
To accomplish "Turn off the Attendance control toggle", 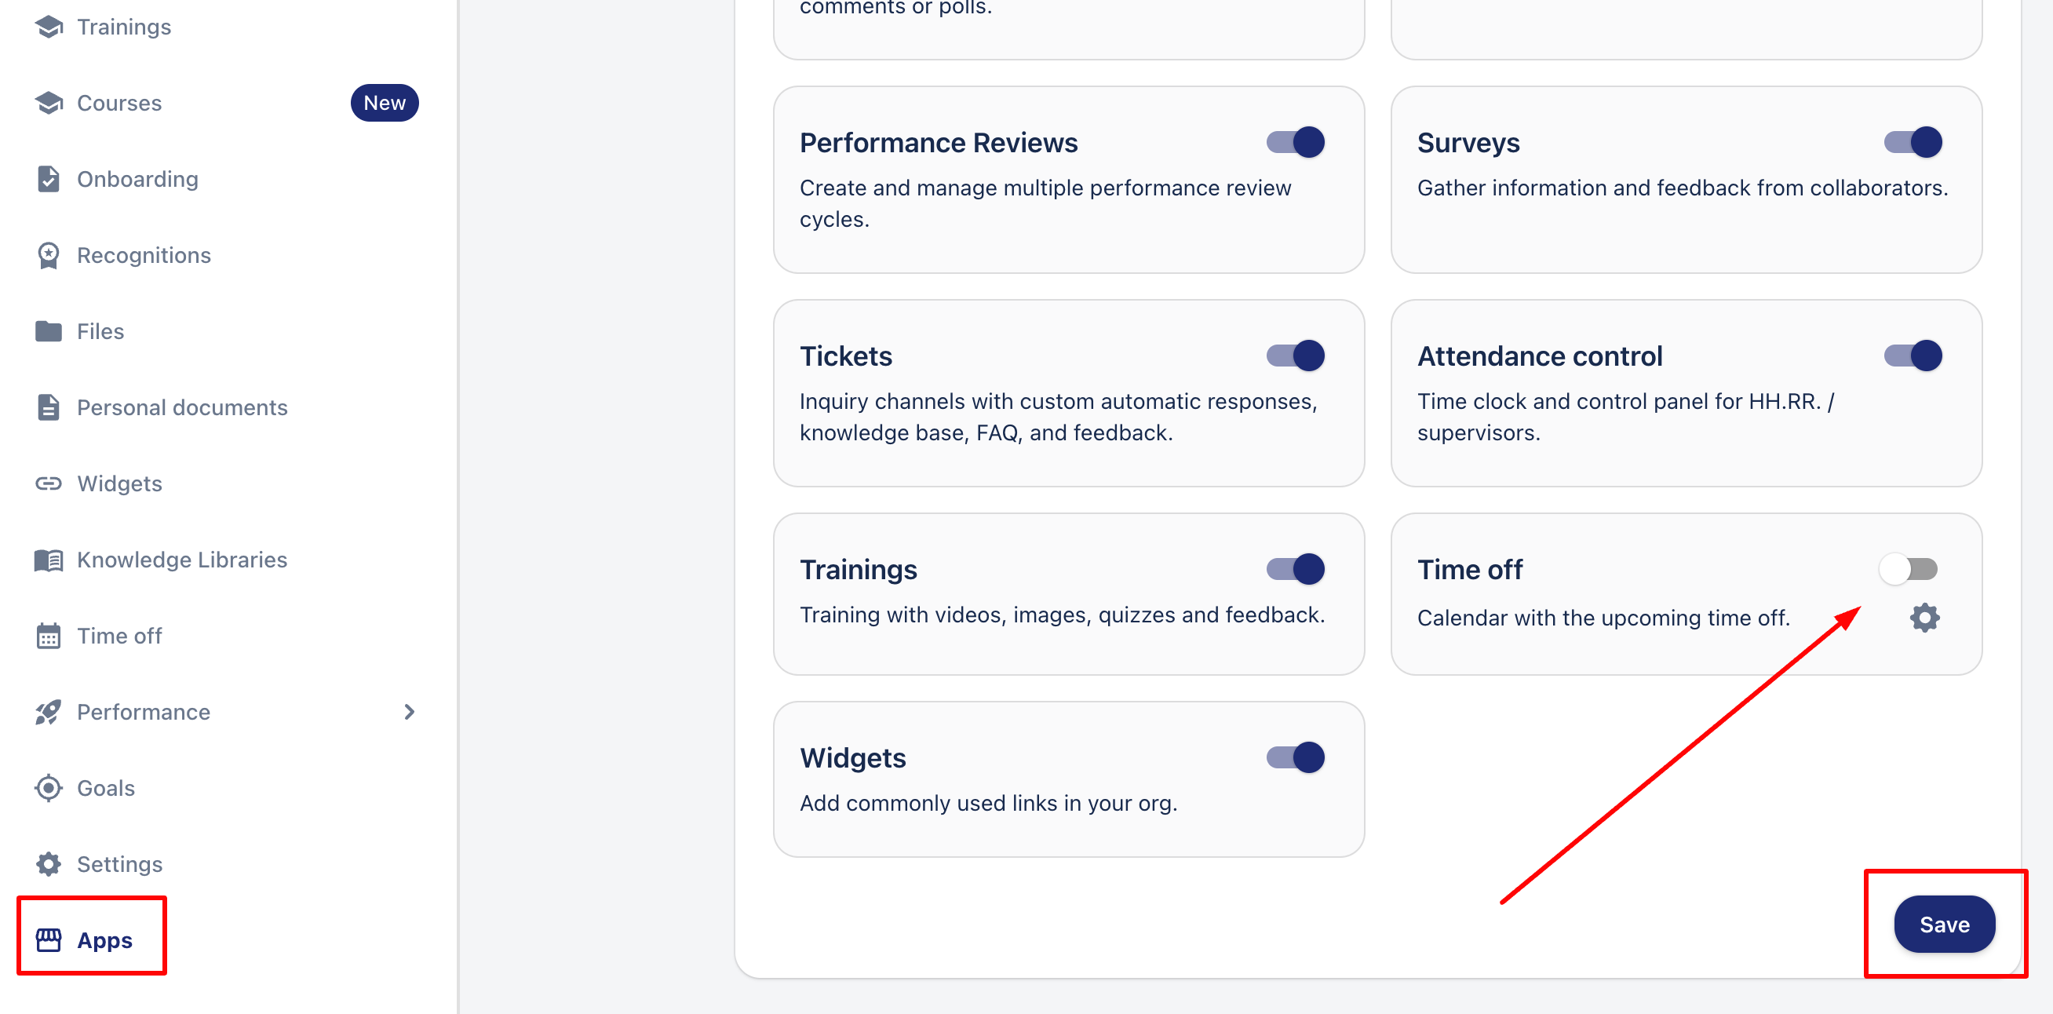I will tap(1913, 356).
